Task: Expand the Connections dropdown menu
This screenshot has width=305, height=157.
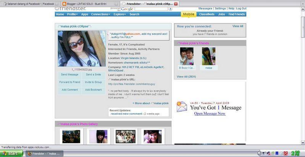Action: [x=100, y=14]
